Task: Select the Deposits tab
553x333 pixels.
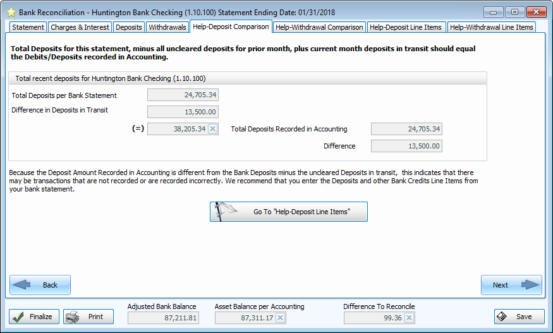Action: click(129, 27)
